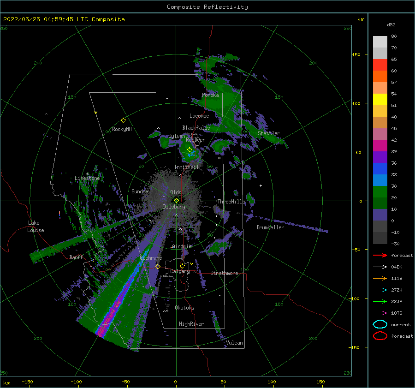
Task: Select the 39 dBZ purple color swatch
Action: [380, 157]
